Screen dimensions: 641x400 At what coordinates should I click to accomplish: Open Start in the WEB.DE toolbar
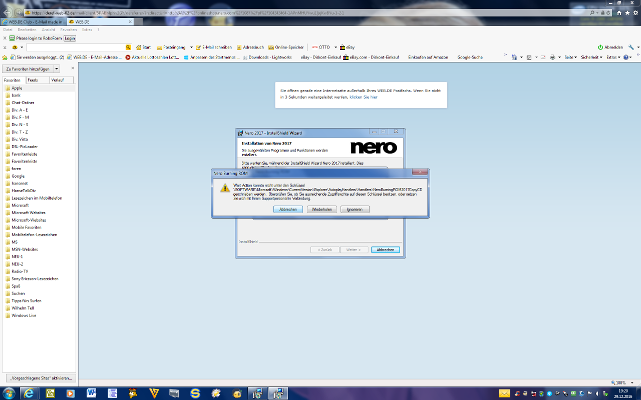(x=143, y=47)
